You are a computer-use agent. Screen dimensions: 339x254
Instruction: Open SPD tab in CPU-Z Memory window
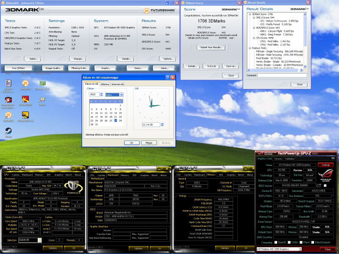(221, 175)
